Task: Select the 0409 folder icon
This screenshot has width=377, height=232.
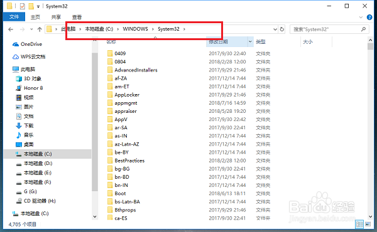Action: [x=110, y=53]
